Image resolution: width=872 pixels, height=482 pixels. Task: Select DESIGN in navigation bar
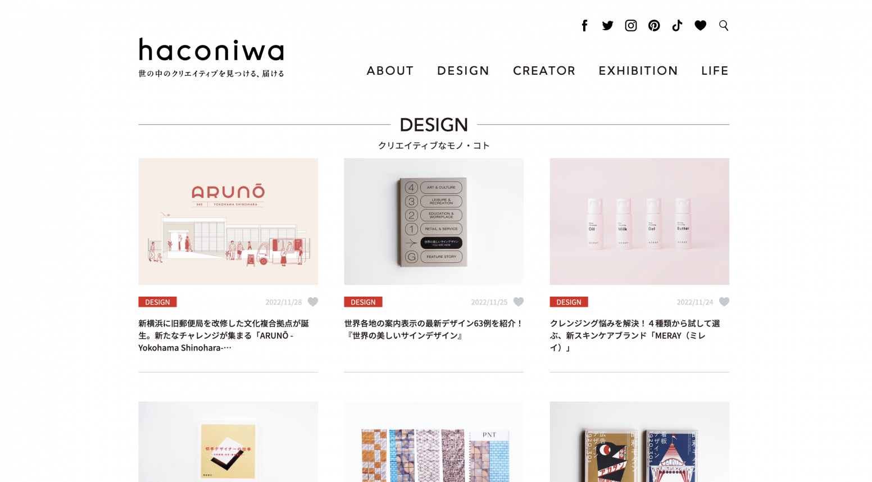463,71
